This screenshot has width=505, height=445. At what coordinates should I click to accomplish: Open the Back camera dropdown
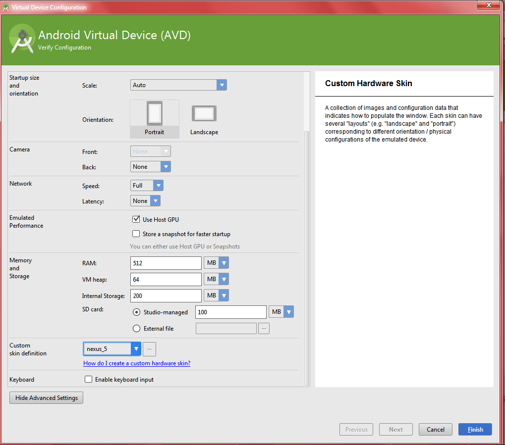[x=150, y=167]
